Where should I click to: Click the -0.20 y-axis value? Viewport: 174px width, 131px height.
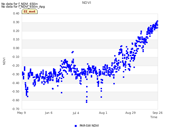(16, 65)
